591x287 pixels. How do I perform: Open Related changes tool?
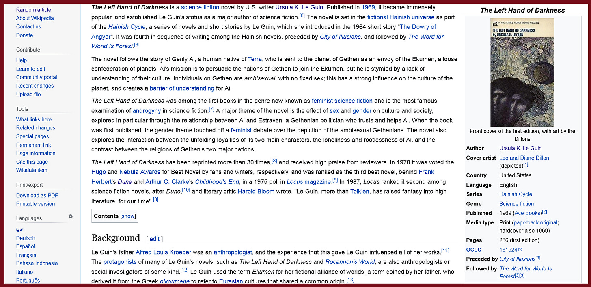(36, 128)
